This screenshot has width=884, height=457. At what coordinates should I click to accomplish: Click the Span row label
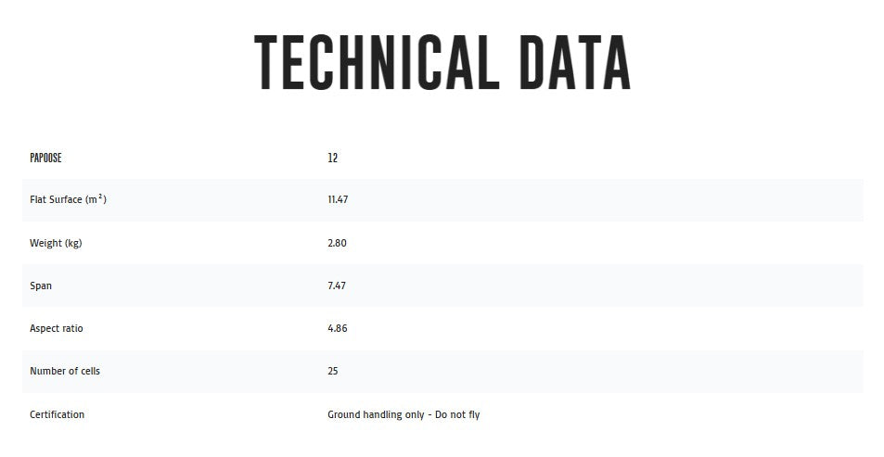pyautogui.click(x=41, y=286)
